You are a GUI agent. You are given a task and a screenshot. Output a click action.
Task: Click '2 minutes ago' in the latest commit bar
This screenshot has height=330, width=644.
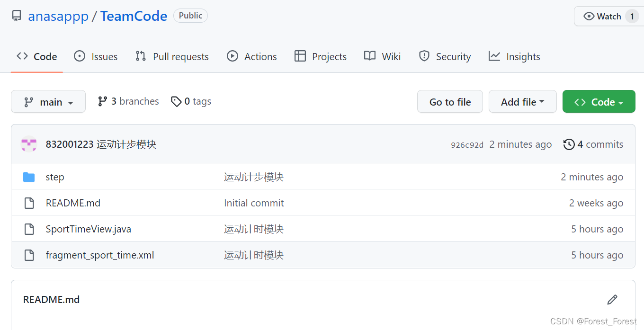520,144
